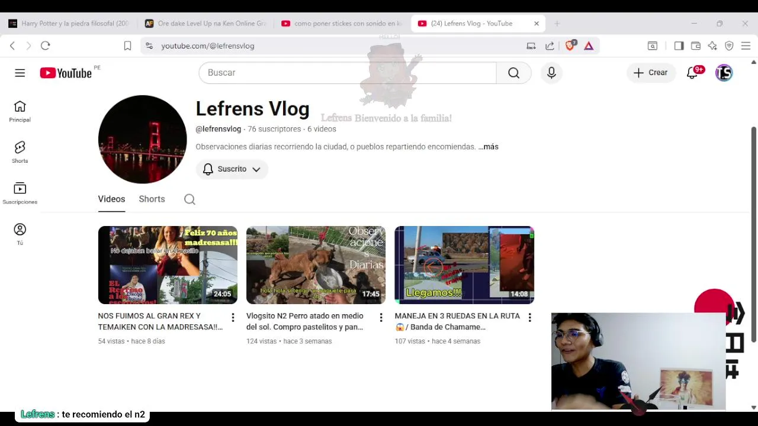Open the Brave wallet icon
Image resolution: width=758 pixels, height=426 pixels.
coord(696,46)
